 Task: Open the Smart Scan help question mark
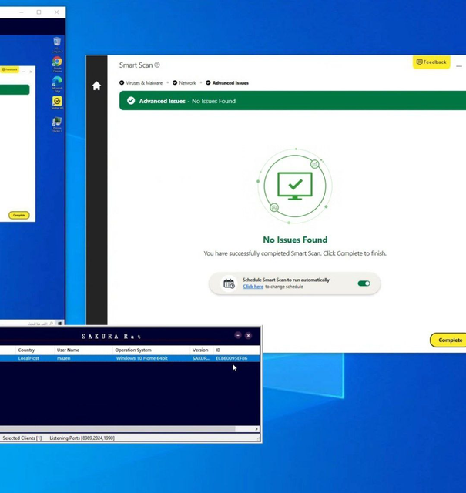coord(157,65)
